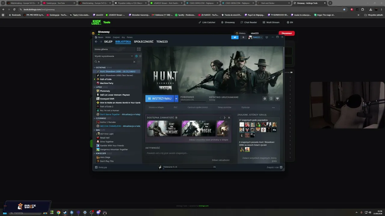This screenshot has width=385, height=216.
Task: Open the ToM223 account dropdown
Action: [255, 37]
